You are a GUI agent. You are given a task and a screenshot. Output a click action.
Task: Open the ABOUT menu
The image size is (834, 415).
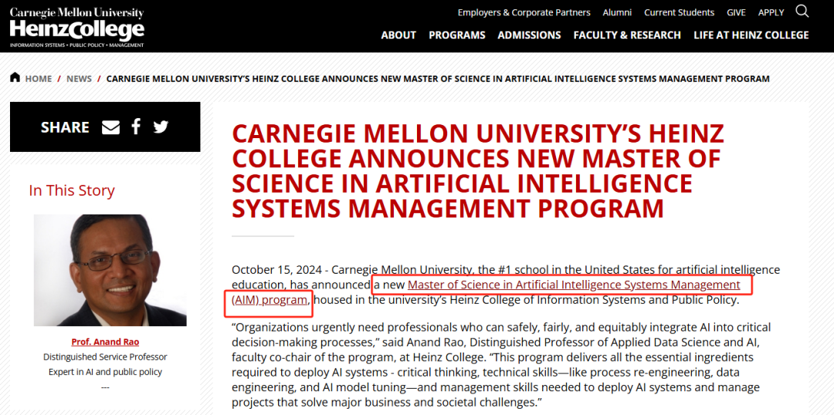pyautogui.click(x=398, y=35)
